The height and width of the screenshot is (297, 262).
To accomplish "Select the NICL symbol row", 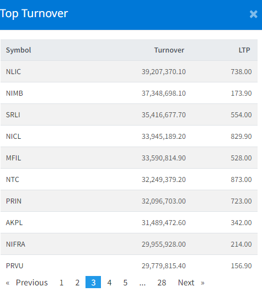I will (x=129, y=137).
